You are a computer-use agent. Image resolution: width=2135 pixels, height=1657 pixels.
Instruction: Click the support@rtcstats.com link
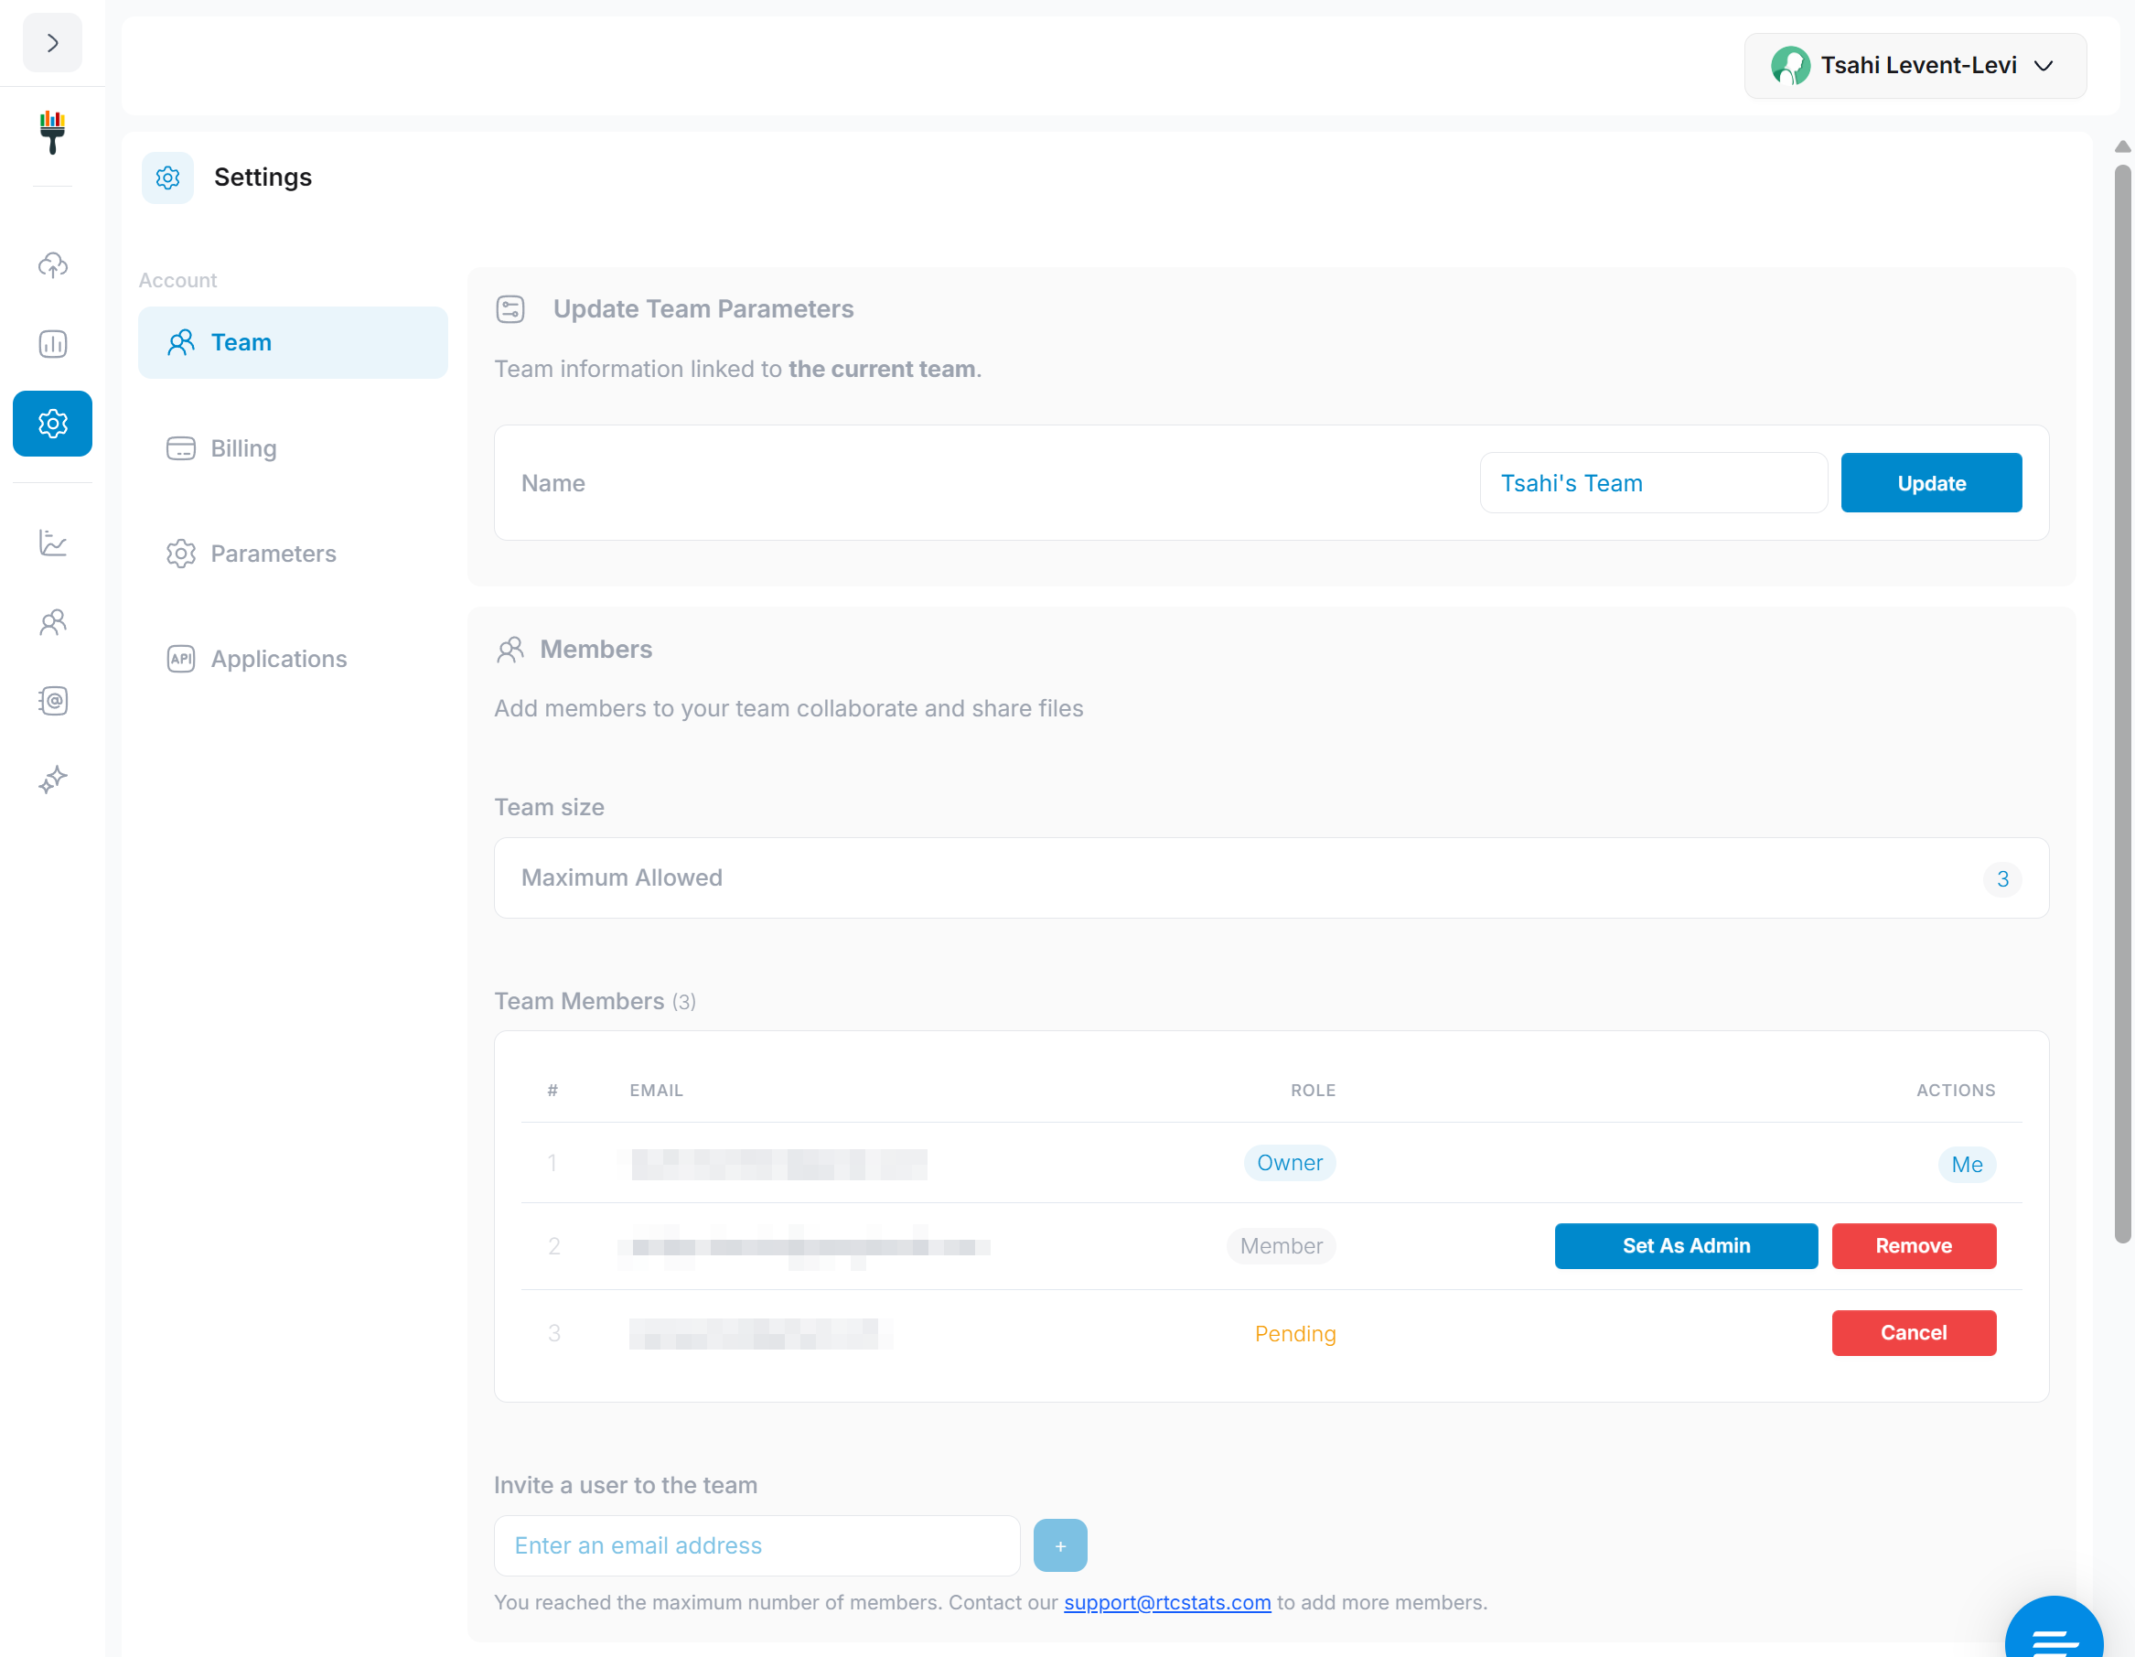click(x=1166, y=1602)
